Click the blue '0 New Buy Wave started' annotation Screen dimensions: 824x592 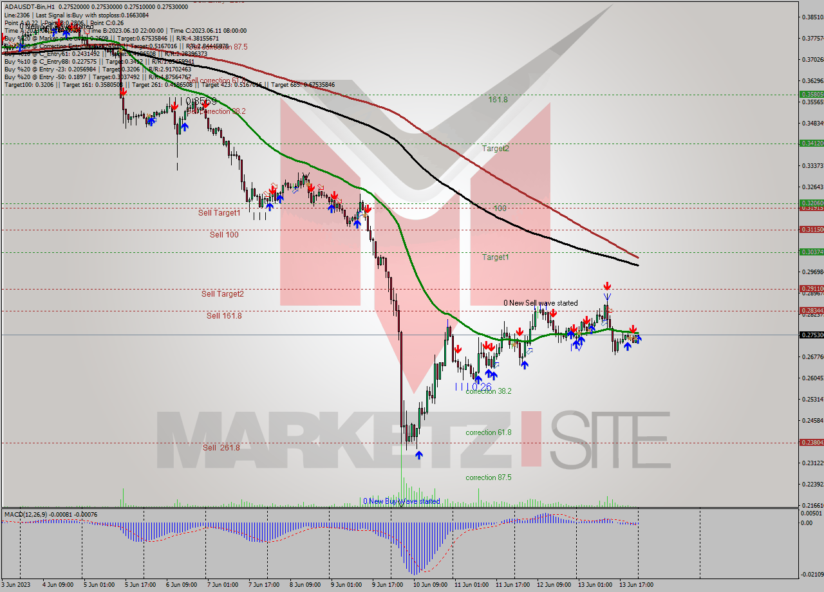(402, 501)
